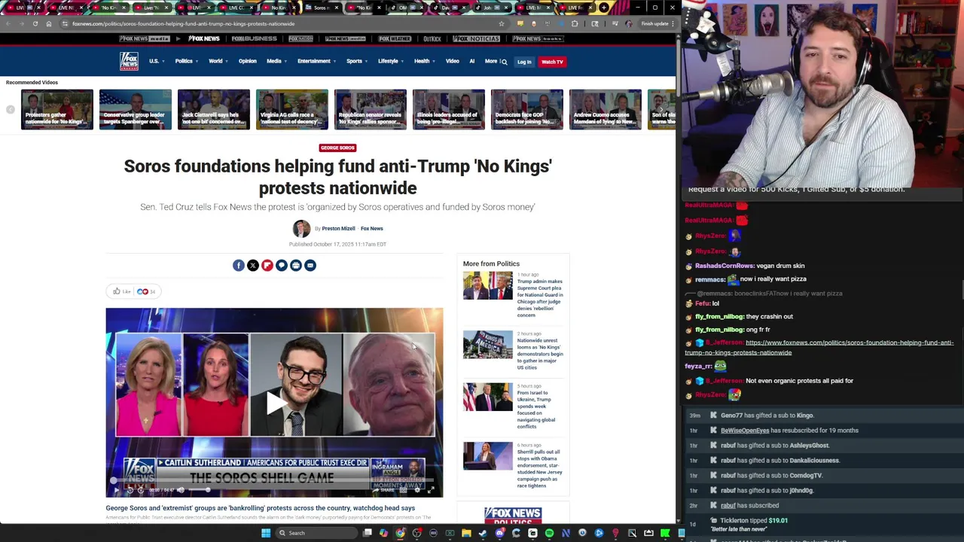Switch to the Soros browser tab

(323, 8)
